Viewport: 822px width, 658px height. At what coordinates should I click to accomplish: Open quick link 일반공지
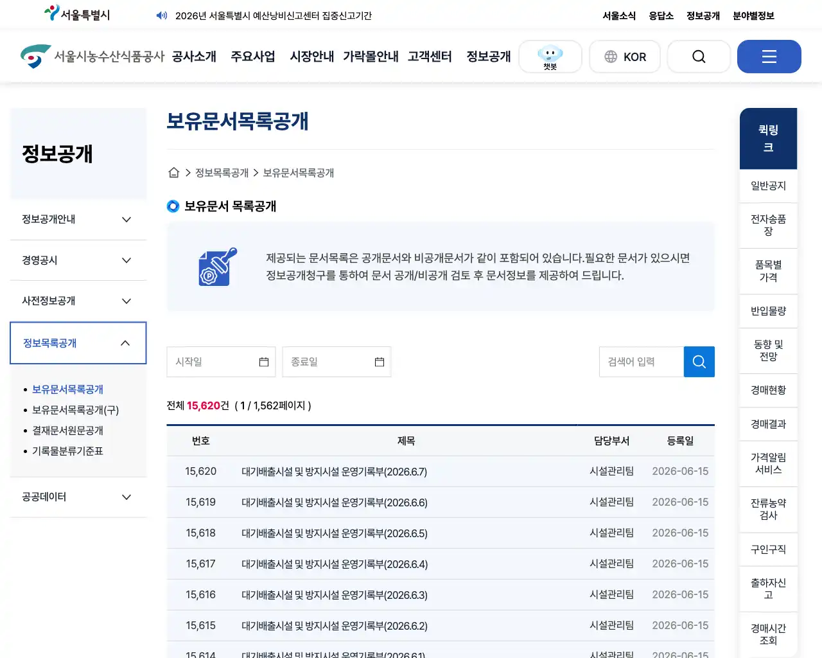click(x=769, y=186)
